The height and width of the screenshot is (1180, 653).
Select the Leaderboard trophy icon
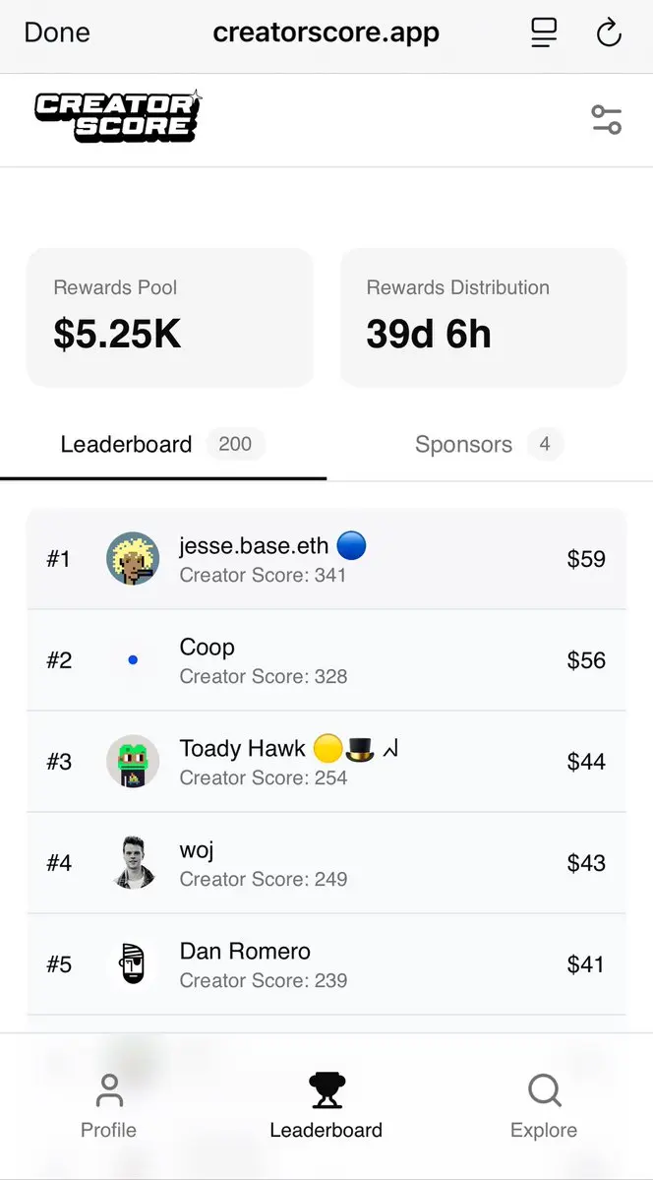coord(326,1090)
